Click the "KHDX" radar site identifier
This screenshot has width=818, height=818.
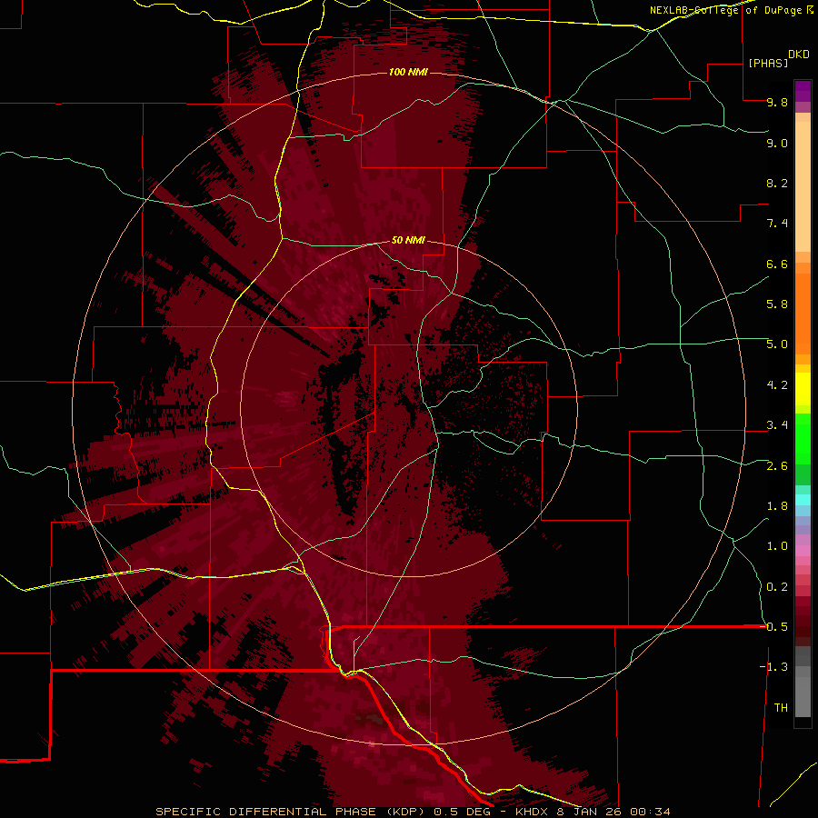point(532,812)
